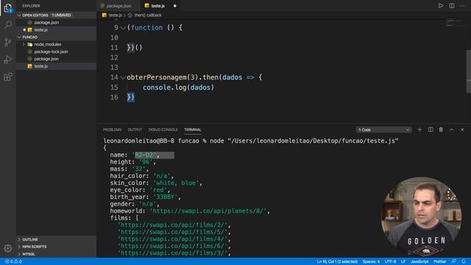Viewport: 471px width, 265px height.
Task: Click the editor vertical scrollbar
Action: (468, 71)
